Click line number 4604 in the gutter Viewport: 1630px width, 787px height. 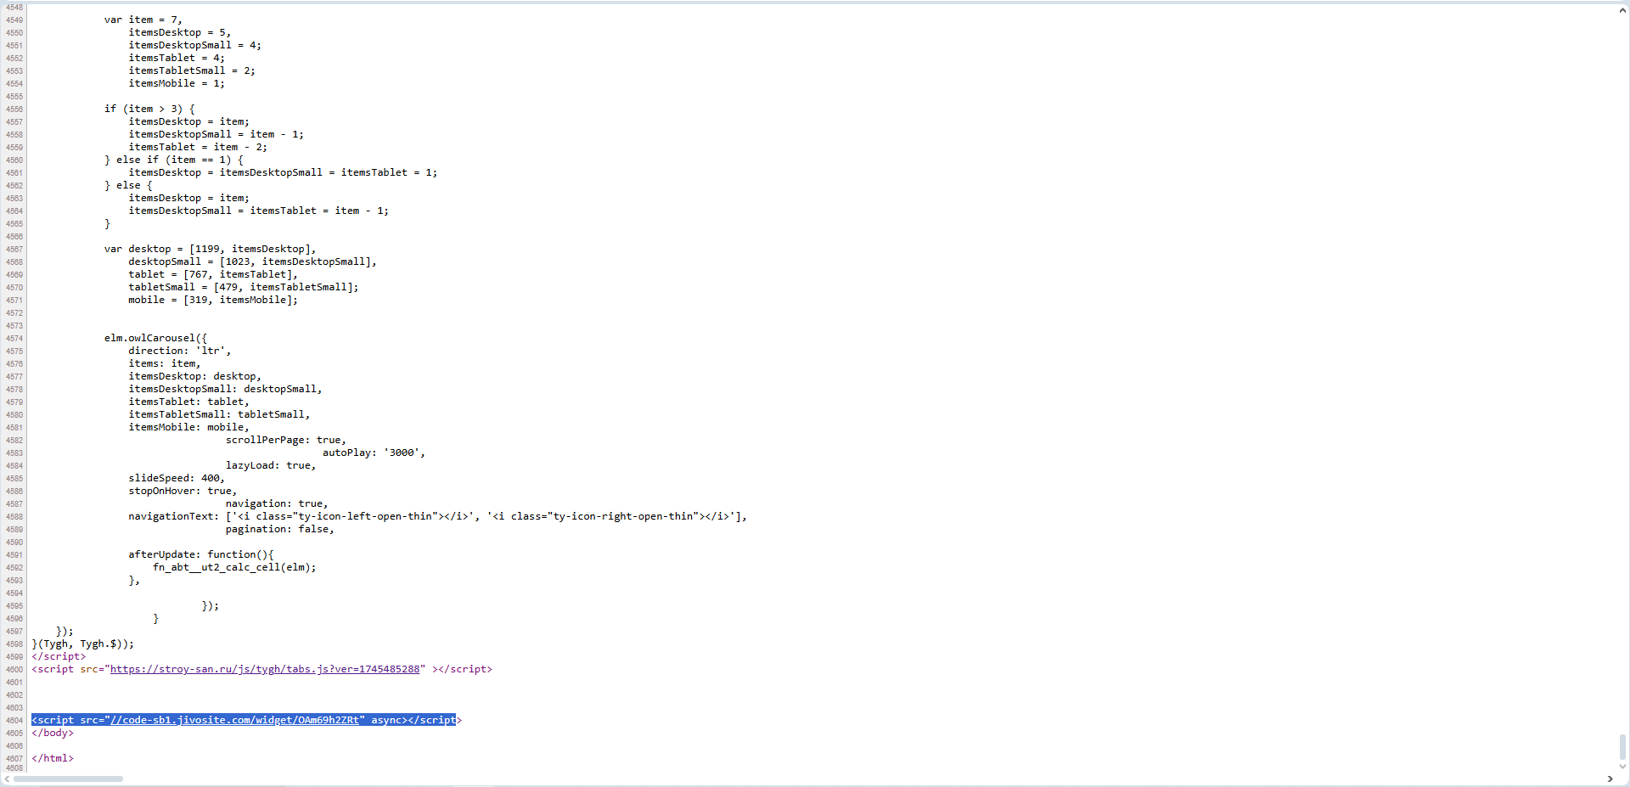coord(14,721)
